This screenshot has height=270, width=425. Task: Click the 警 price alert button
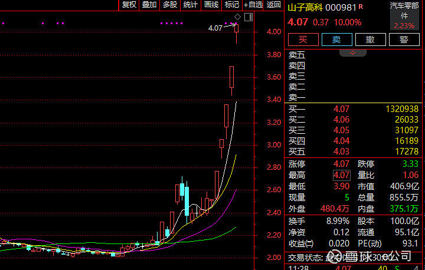(404, 39)
